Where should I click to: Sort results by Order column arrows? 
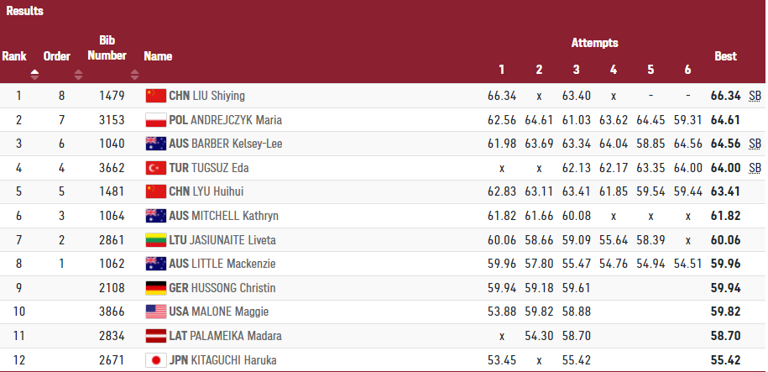tap(78, 74)
